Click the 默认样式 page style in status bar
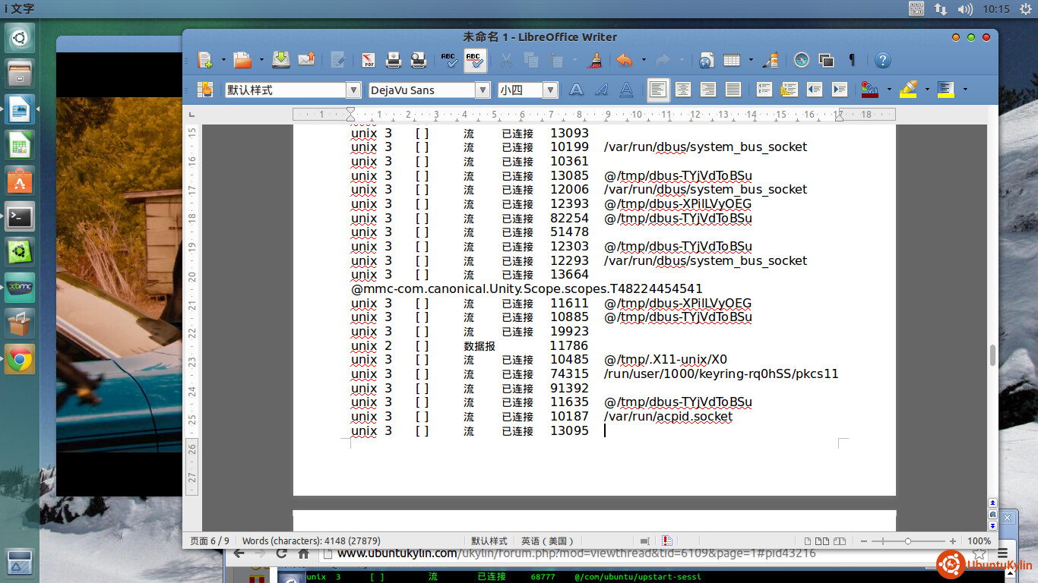1038x583 pixels. click(489, 541)
